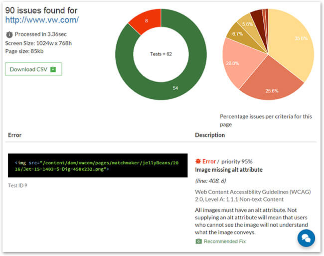Click 'Image missing alt attribute' heading
The height and width of the screenshot is (256, 324).
click(x=229, y=170)
